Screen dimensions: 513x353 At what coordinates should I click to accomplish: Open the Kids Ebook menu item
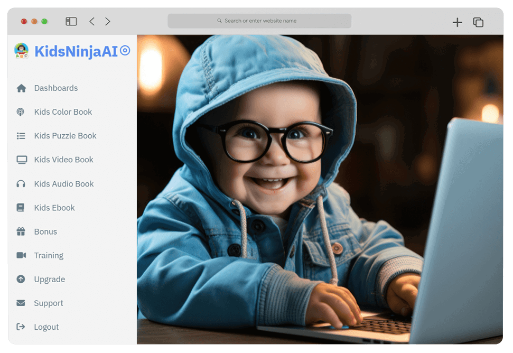point(54,208)
